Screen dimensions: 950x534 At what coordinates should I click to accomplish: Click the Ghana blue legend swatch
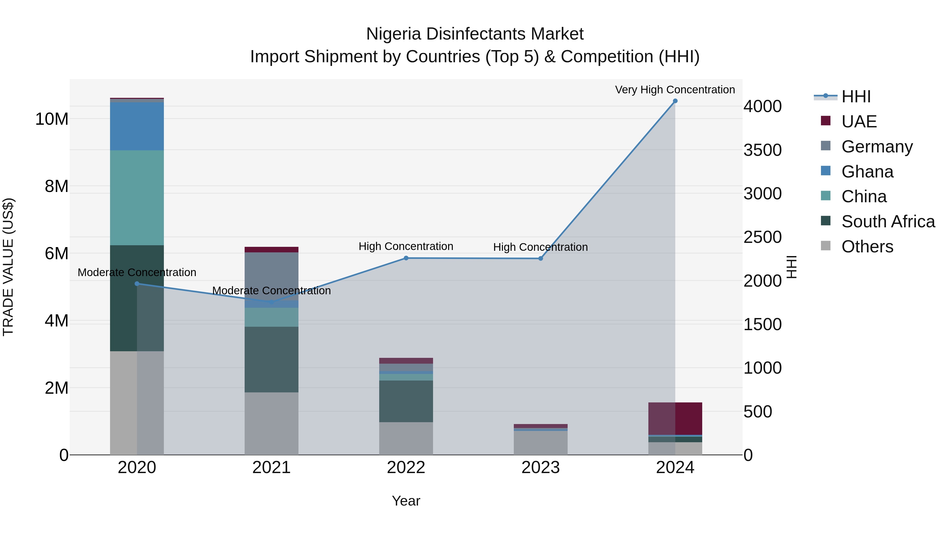826,171
